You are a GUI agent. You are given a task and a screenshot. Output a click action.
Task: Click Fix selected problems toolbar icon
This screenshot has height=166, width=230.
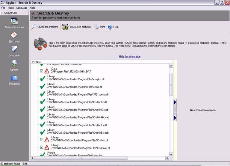tap(65, 27)
